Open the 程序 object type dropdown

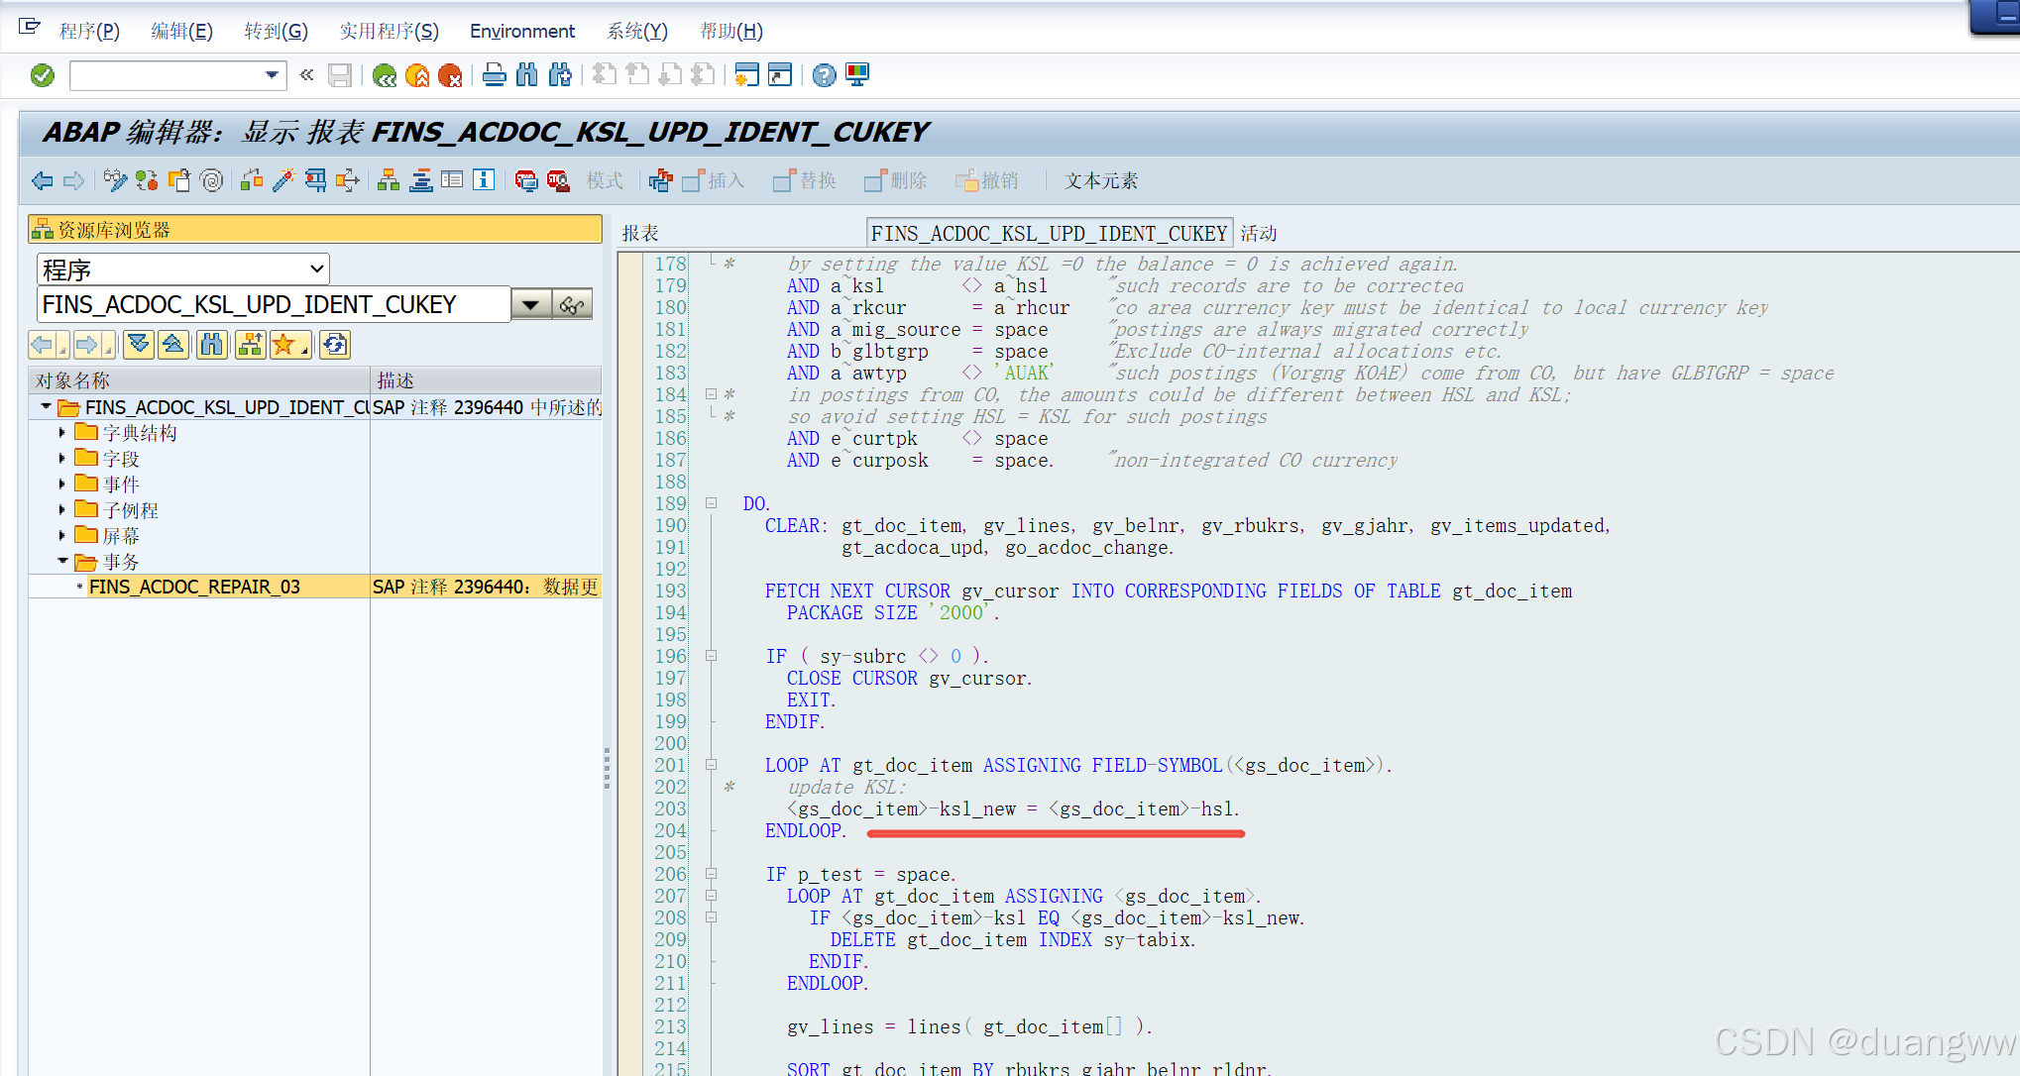pyautogui.click(x=317, y=269)
